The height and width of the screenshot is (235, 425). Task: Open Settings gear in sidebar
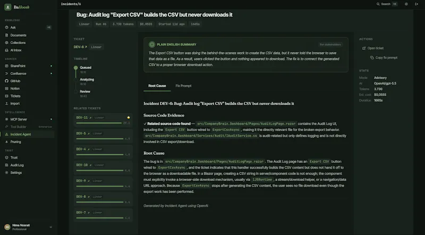[7, 173]
